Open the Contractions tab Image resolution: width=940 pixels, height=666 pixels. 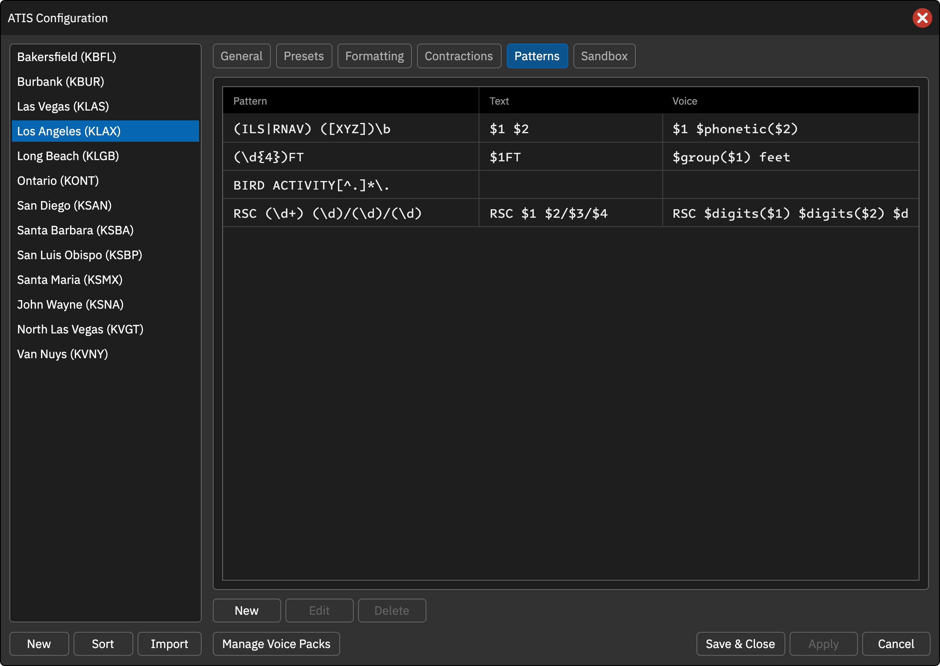tap(459, 56)
